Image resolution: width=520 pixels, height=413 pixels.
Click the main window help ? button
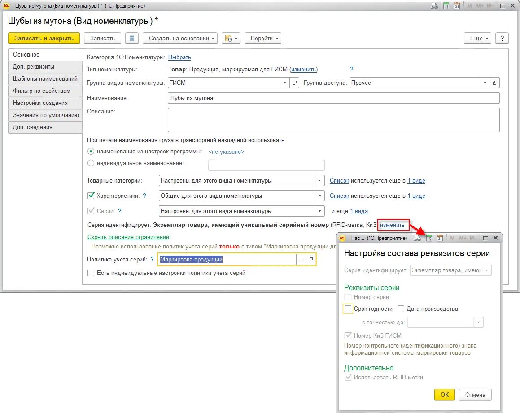point(502,39)
